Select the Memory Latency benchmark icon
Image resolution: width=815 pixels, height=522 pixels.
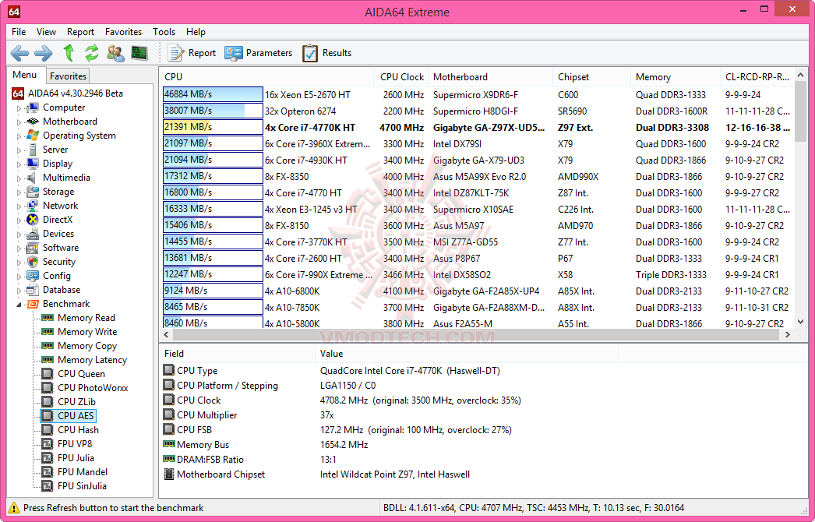48,360
